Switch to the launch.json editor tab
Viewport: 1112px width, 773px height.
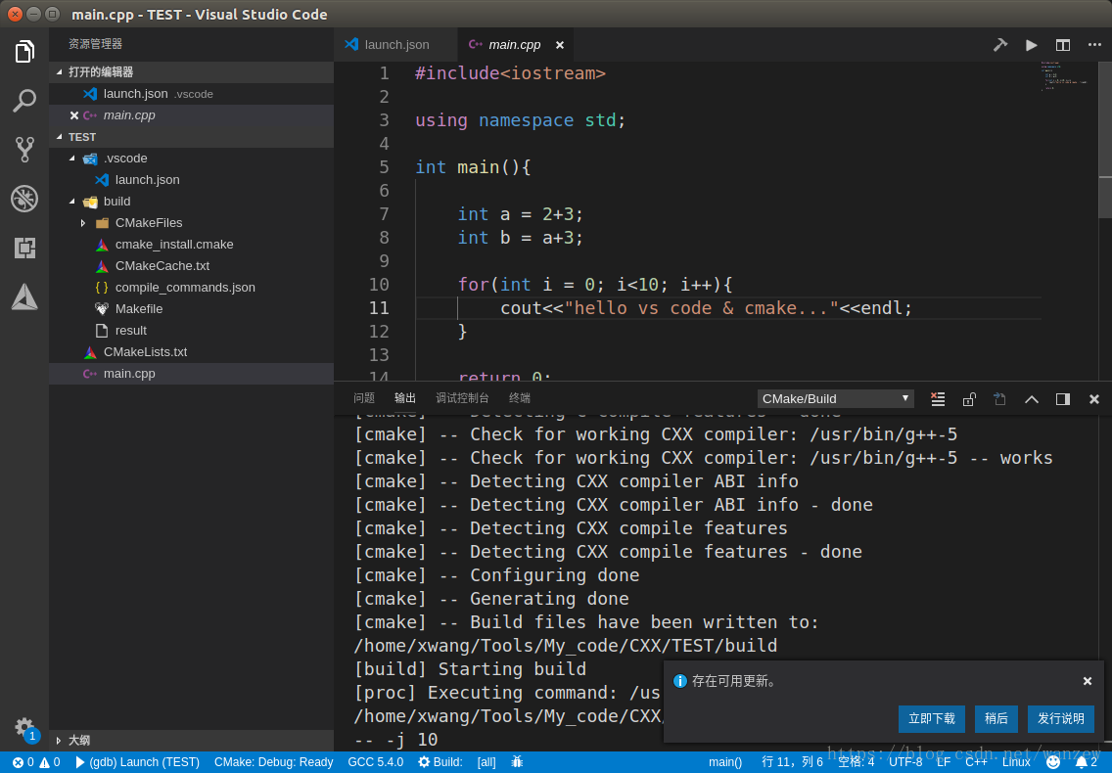click(x=395, y=45)
